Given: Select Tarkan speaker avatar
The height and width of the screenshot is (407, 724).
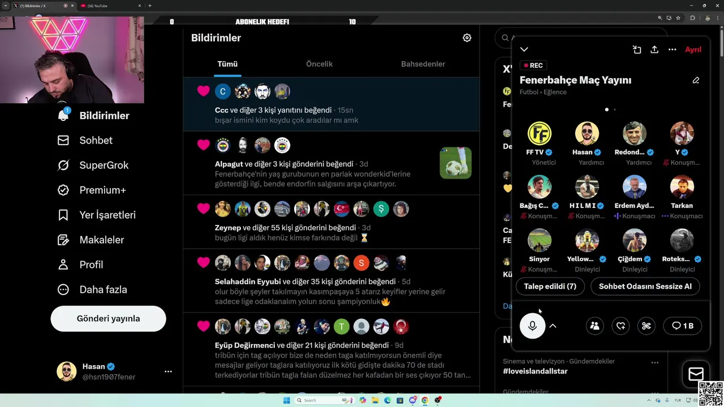Looking at the screenshot, I should (x=682, y=187).
